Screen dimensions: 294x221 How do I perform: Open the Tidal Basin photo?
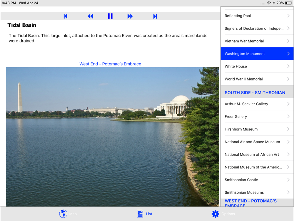(113, 137)
